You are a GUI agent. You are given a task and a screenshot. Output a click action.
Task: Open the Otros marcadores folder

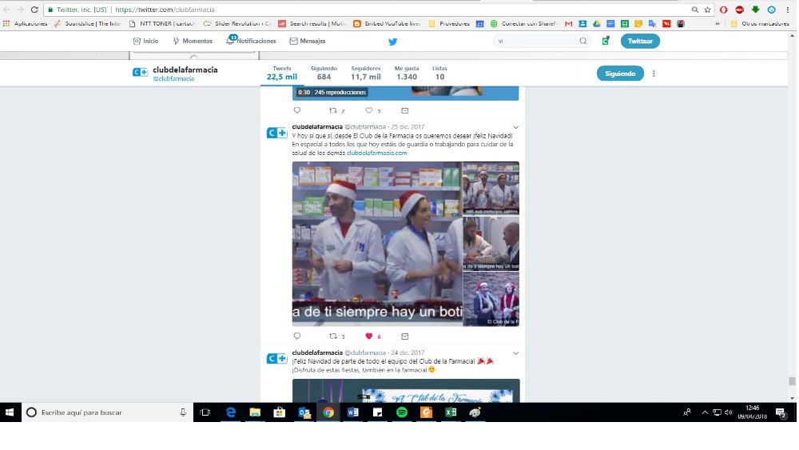click(760, 23)
